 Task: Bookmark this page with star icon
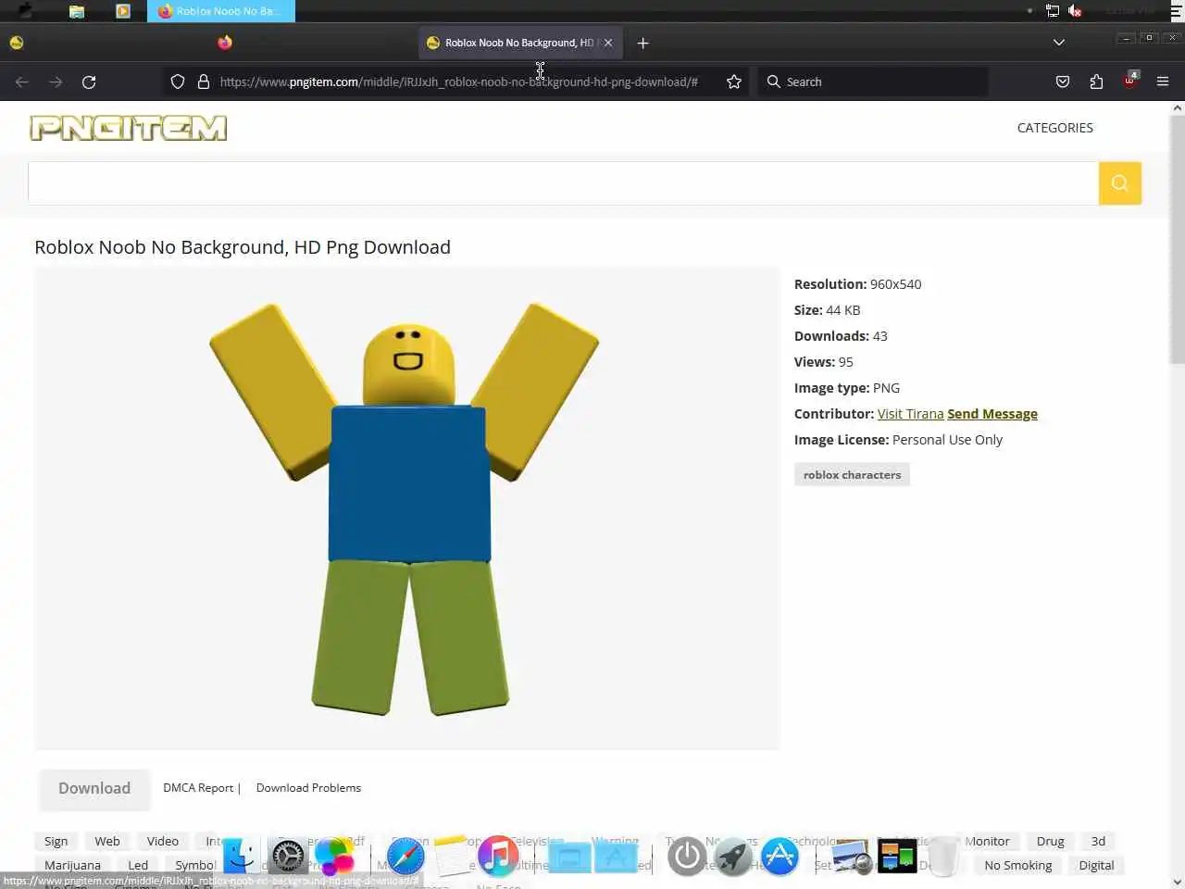tap(734, 81)
